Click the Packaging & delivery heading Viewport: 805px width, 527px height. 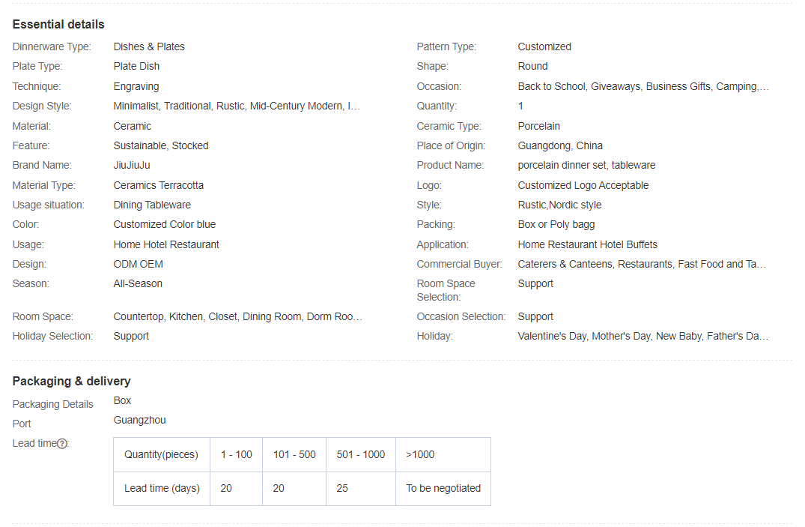point(71,381)
